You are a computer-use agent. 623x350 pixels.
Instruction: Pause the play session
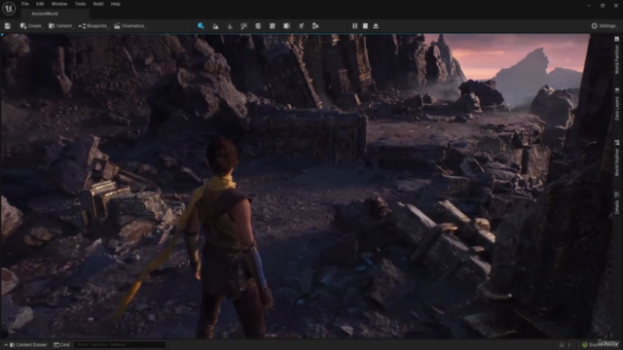pyautogui.click(x=354, y=26)
